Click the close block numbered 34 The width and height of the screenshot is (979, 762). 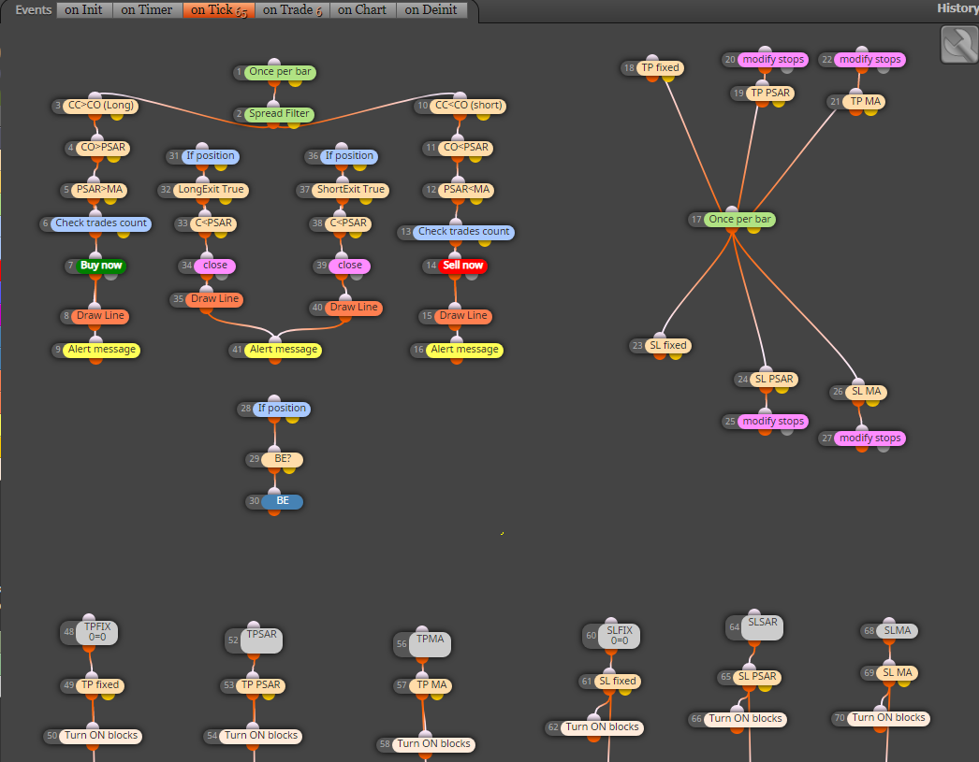[214, 266]
